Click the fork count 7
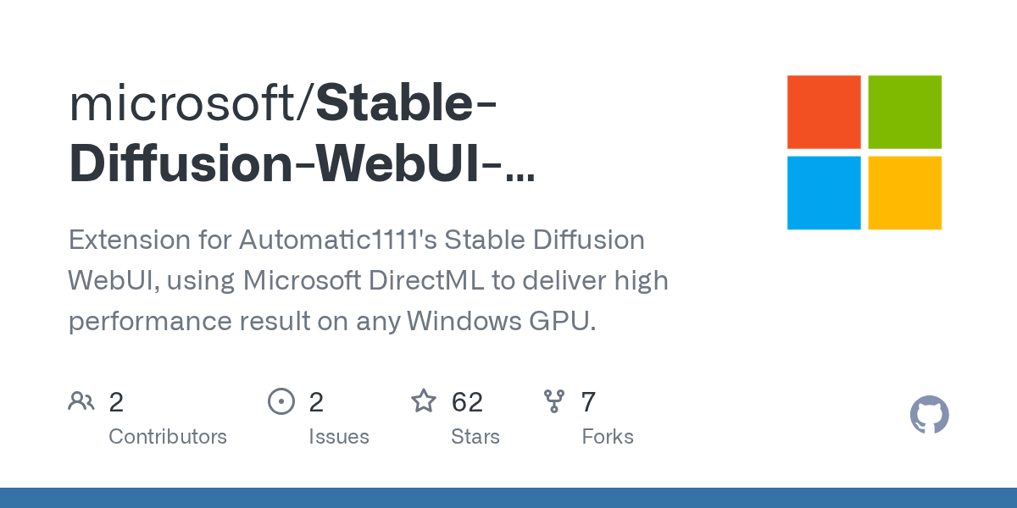This screenshot has height=508, width=1017. click(588, 402)
